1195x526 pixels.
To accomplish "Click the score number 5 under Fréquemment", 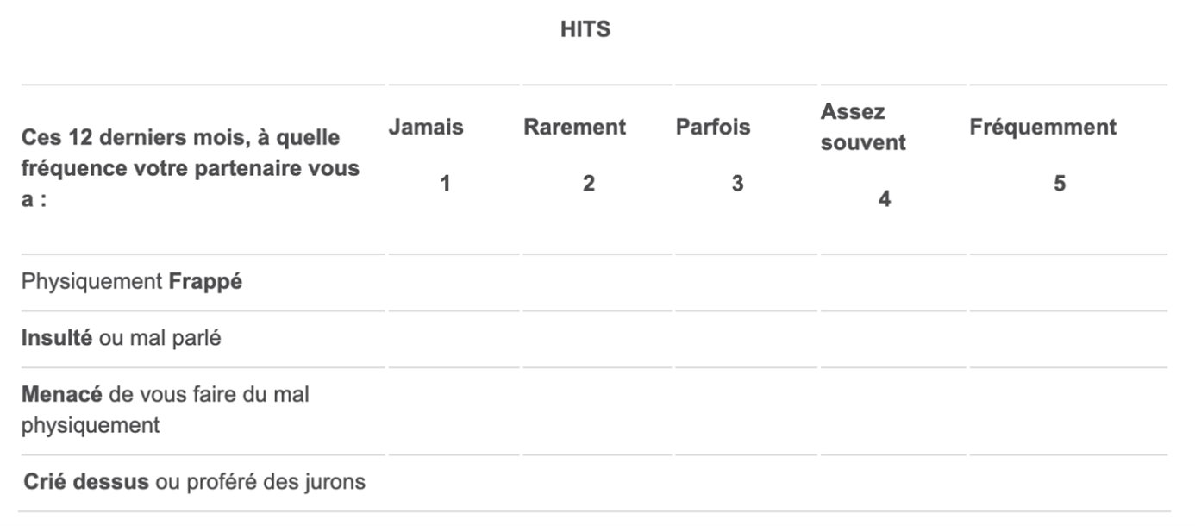I will coord(1060,184).
